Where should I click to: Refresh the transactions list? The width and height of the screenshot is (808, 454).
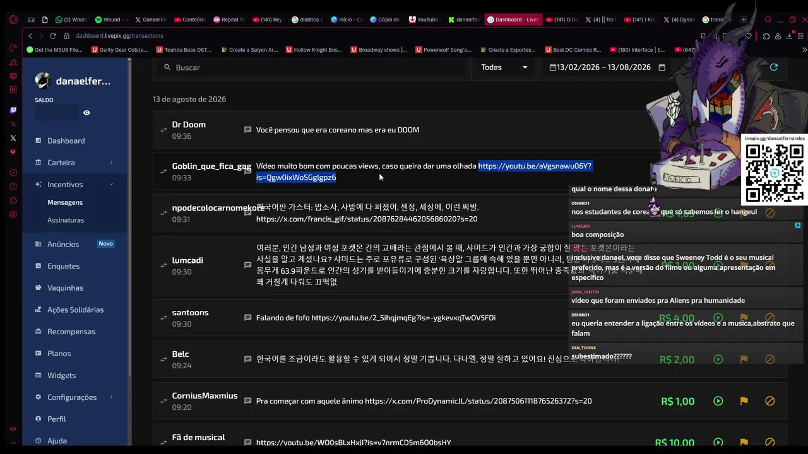(774, 67)
